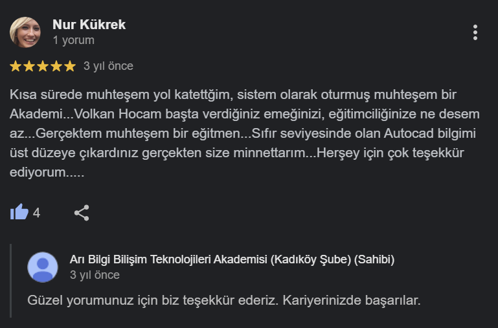This screenshot has height=328, width=498.
Task: Open Nur Kükrek's profile photo
Action: [26, 32]
